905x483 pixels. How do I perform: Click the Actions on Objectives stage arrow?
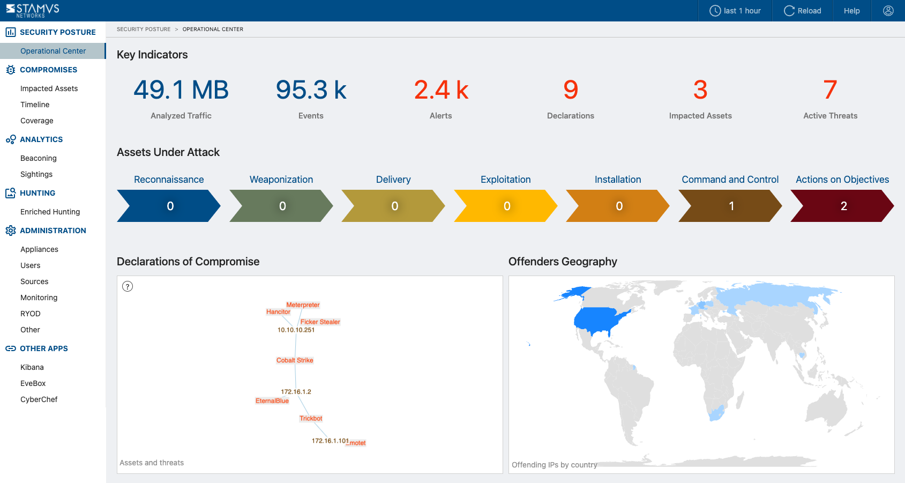[842, 206]
